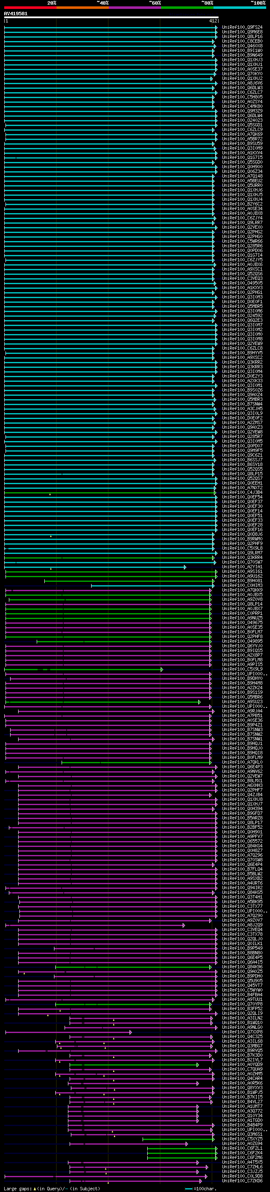Open hit UniRef100_Q9FS24
This screenshot has width=270, height=1192.
[242, 27]
